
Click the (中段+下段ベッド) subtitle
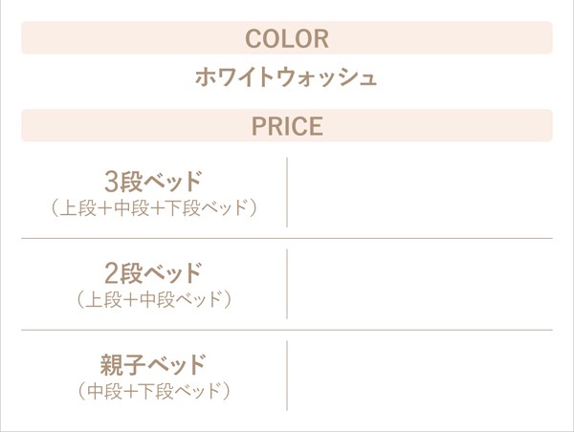tap(153, 391)
